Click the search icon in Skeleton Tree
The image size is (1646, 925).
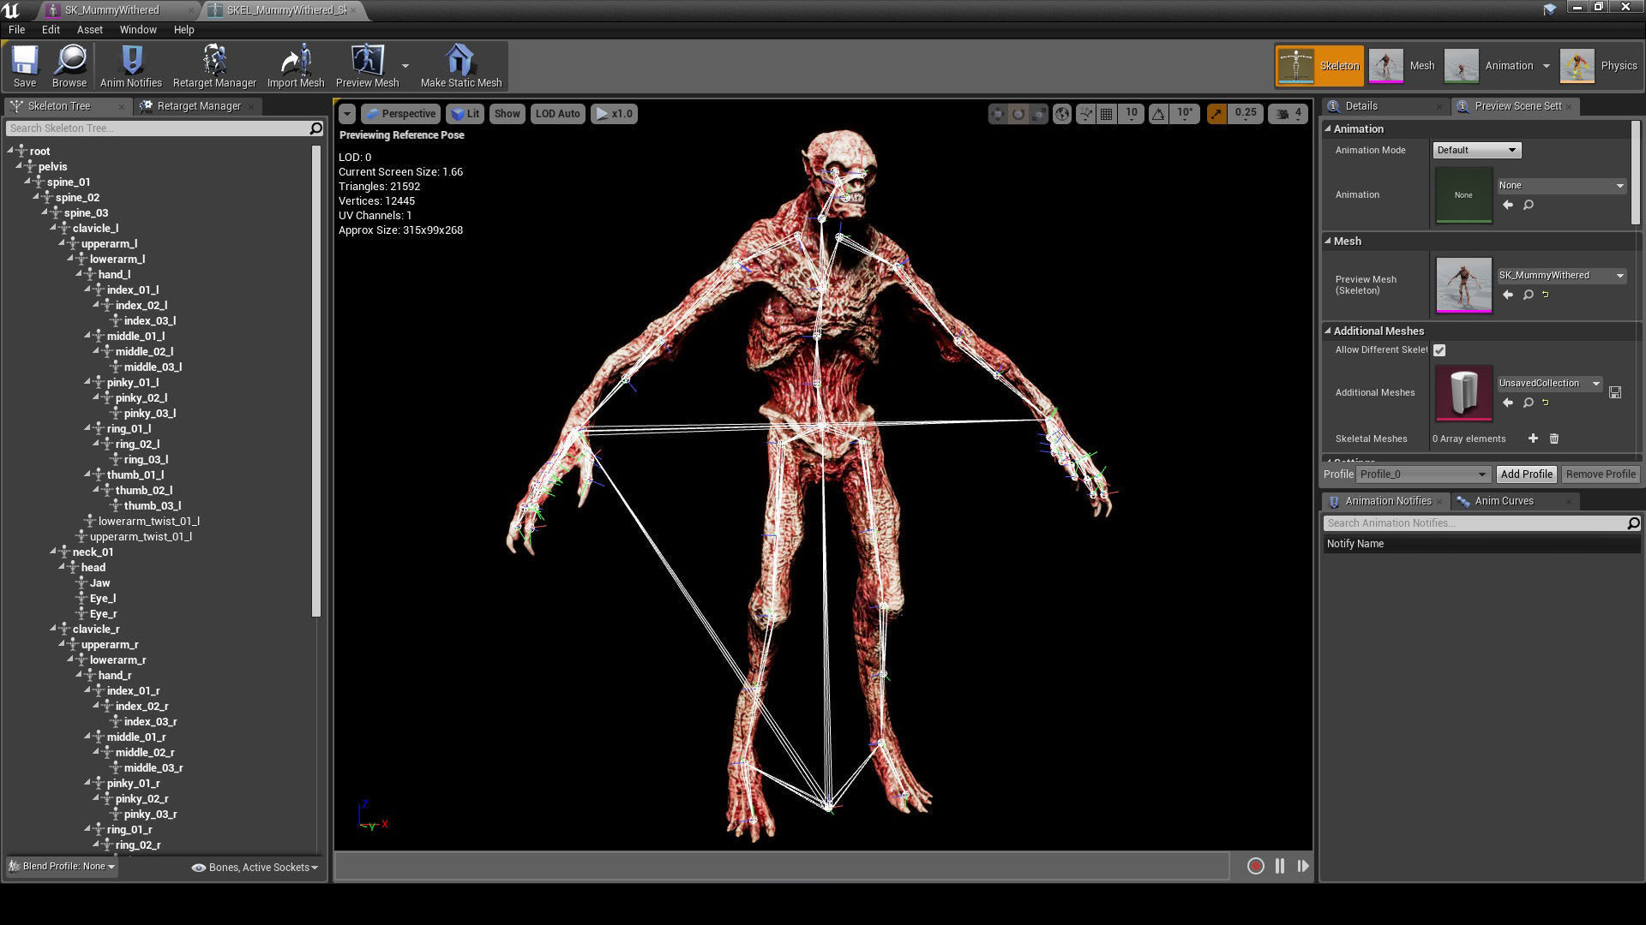[x=315, y=128]
